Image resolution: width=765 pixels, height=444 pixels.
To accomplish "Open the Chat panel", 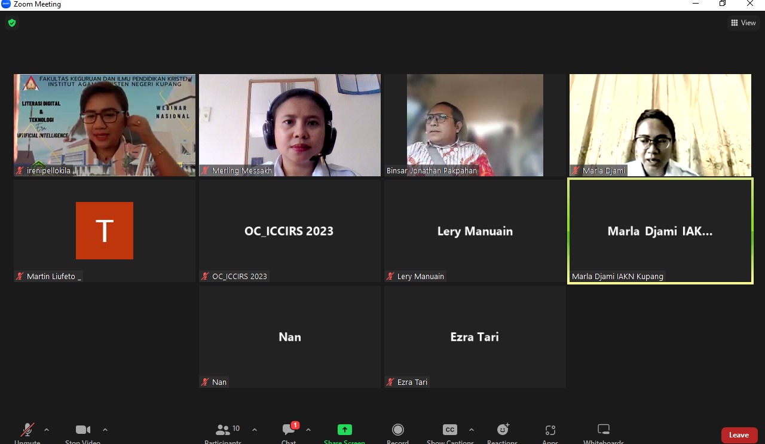I will pyautogui.click(x=289, y=432).
